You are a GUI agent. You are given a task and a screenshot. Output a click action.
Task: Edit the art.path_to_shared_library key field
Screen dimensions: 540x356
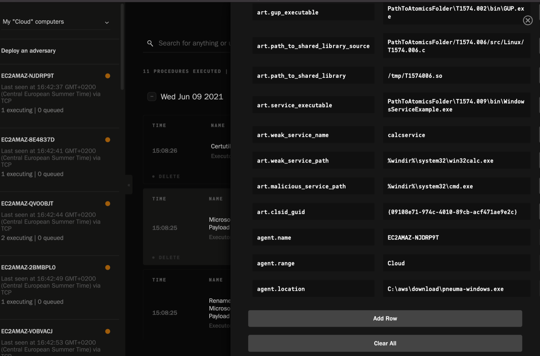click(x=313, y=76)
